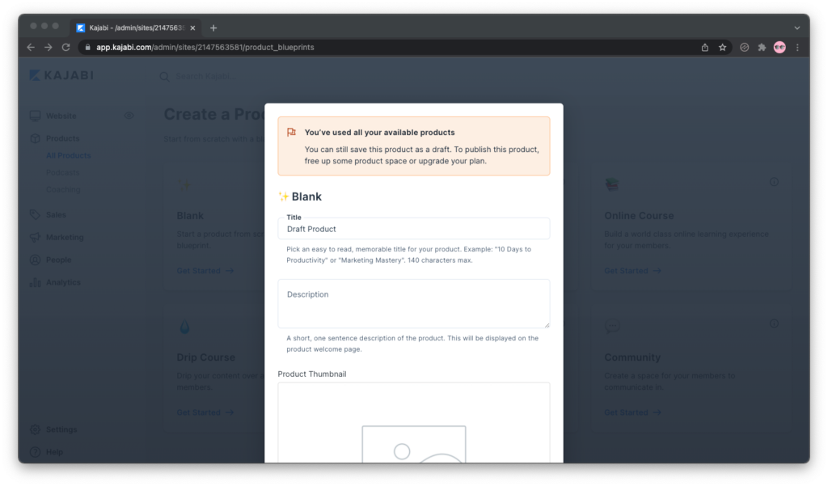The height and width of the screenshot is (486, 828).
Task: Open Help in the sidebar
Action: point(54,452)
